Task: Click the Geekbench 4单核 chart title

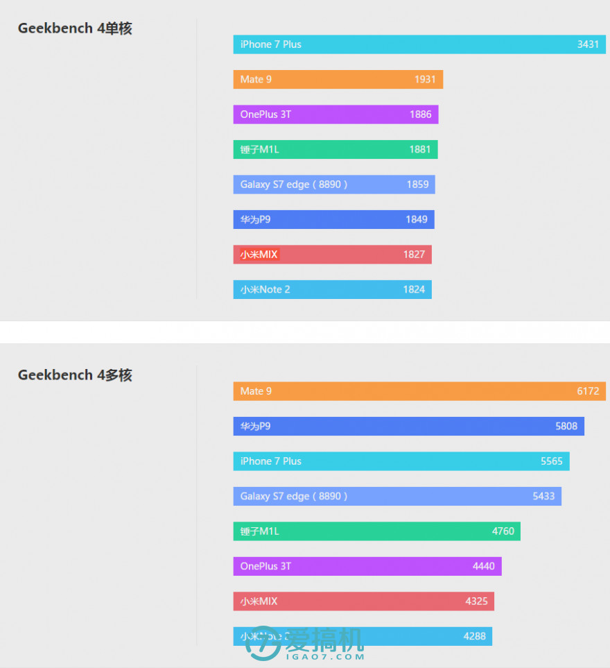Action: coord(75,28)
